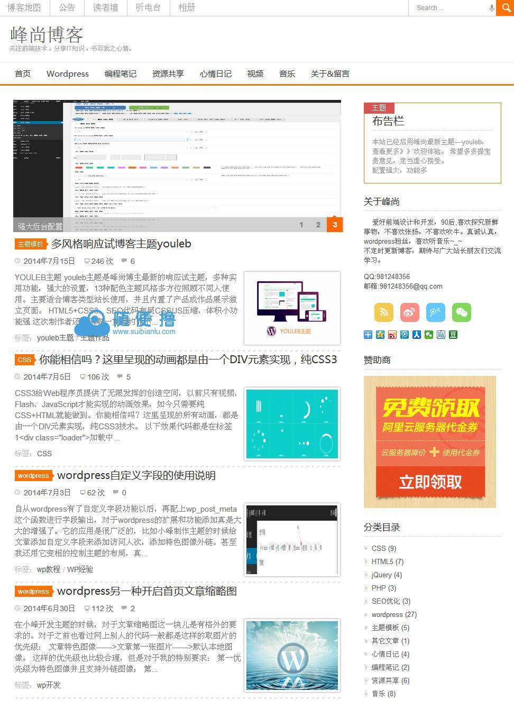The image size is (514, 701).
Task: Share to Renren via small icon
Action: 417,335
